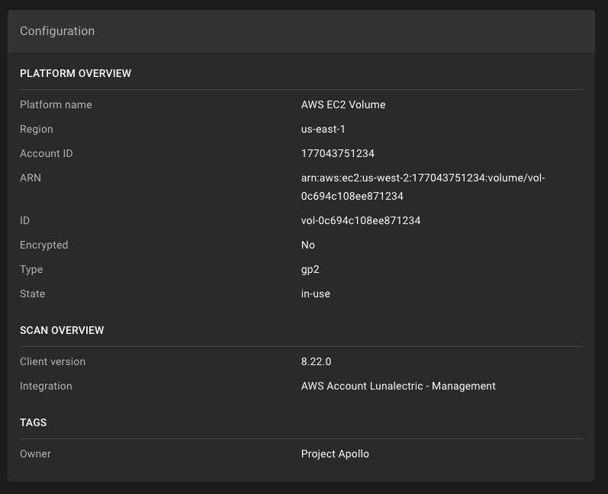
Task: Select the vol-0c694c108ee871234 ID value
Action: pos(361,220)
